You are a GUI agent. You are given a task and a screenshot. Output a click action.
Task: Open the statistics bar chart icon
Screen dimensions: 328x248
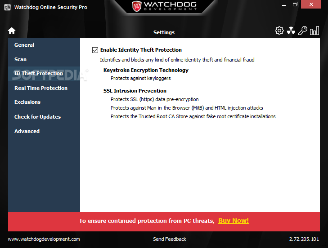315,31
